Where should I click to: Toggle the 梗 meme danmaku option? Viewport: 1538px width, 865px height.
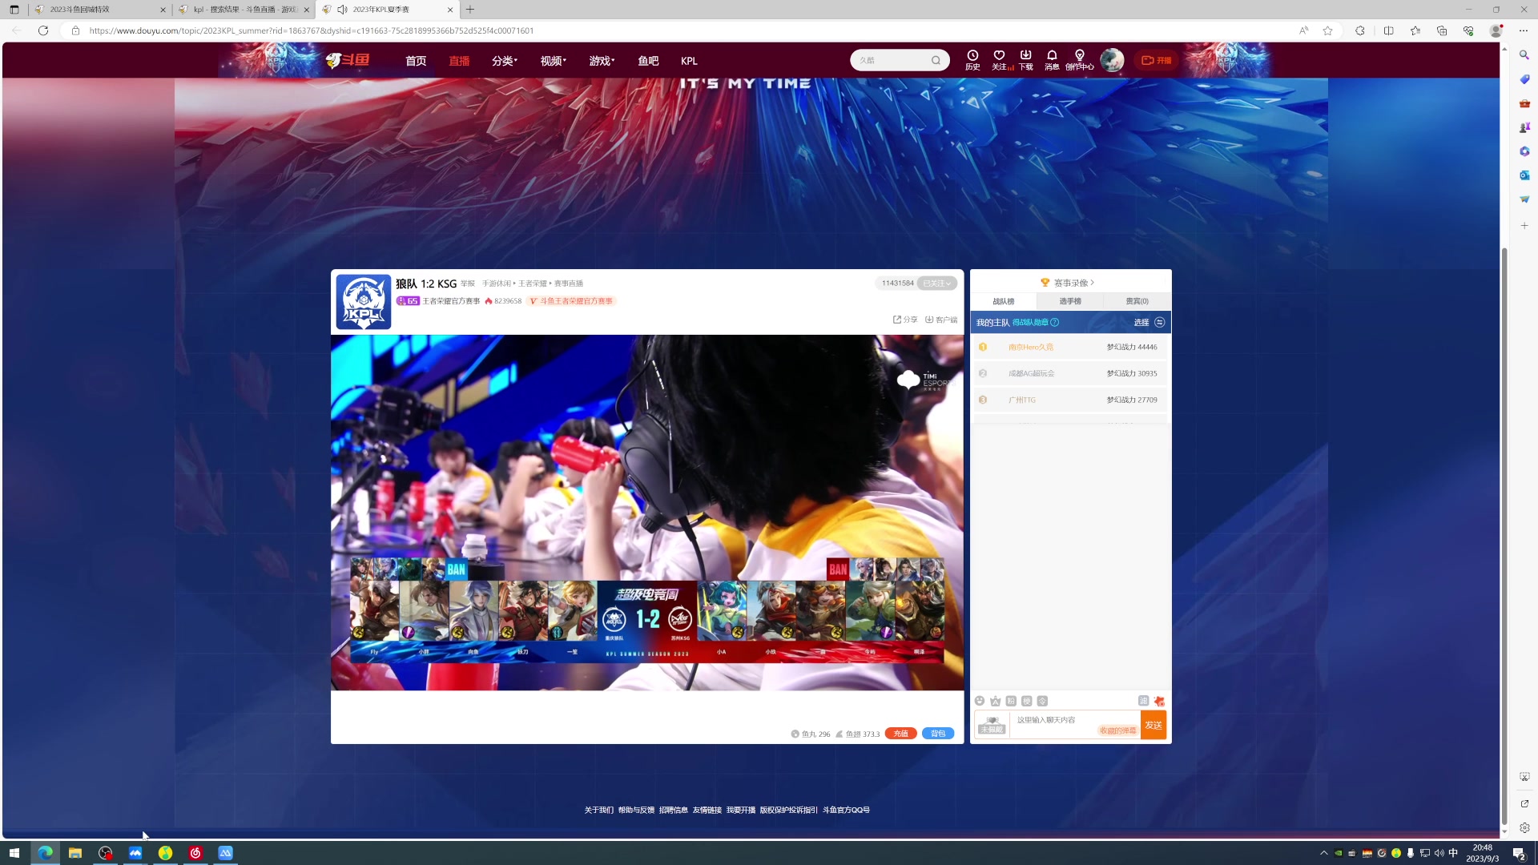[x=1027, y=701]
